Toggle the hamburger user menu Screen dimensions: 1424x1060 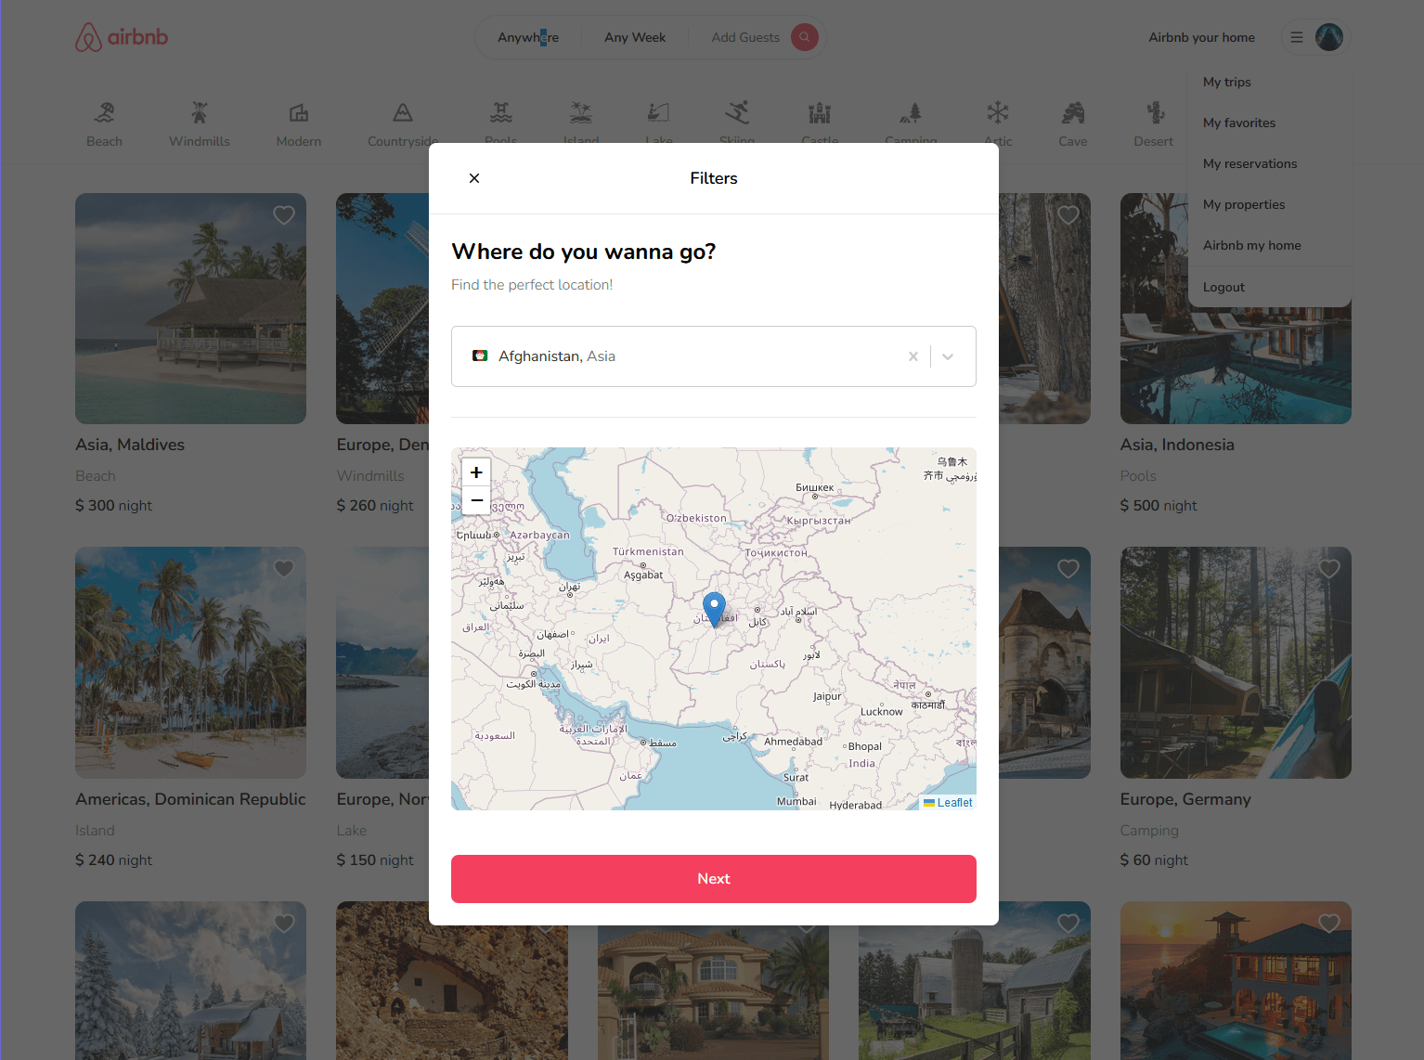click(1297, 37)
